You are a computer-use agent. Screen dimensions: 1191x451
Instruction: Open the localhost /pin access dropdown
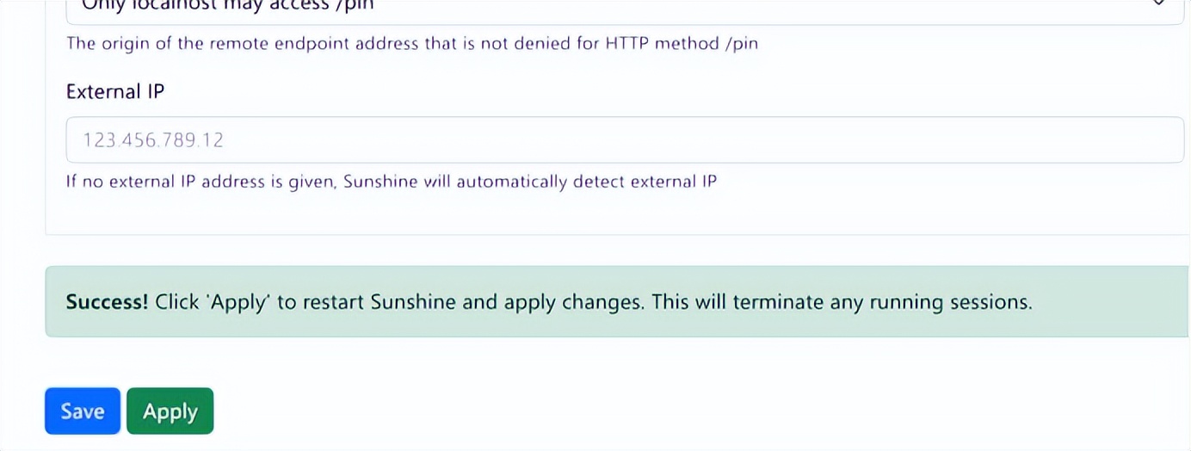(602, 7)
